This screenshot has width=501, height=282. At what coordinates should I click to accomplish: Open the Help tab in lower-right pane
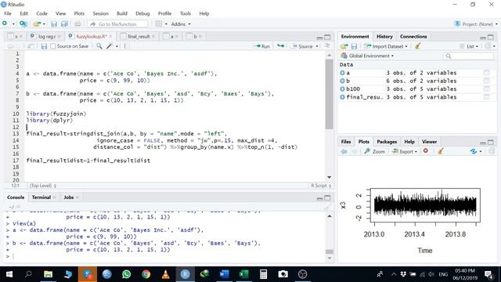tap(409, 142)
